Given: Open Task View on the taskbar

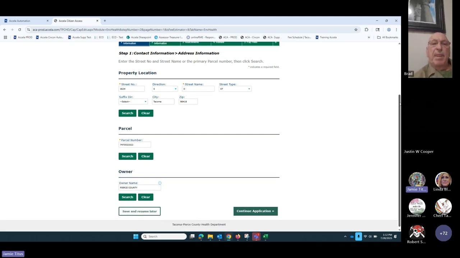Looking at the screenshot, I should point(192,236).
